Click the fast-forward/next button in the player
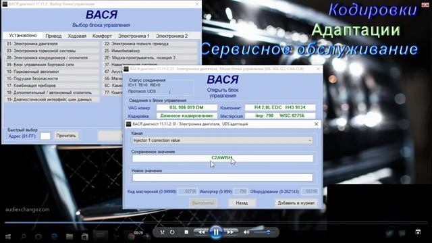432x243 pixels. point(230,232)
